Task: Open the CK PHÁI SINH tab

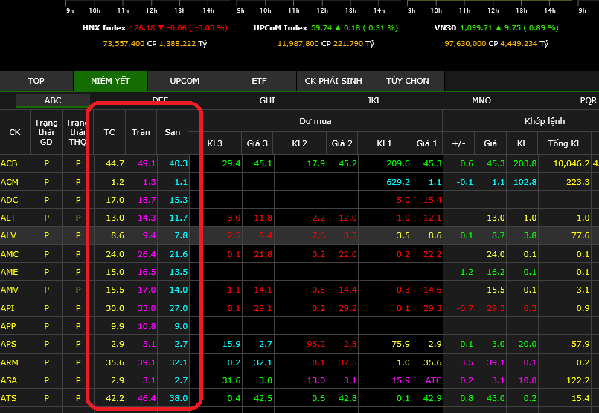Action: (x=333, y=81)
